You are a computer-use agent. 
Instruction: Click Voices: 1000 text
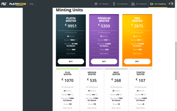point(137,49)
